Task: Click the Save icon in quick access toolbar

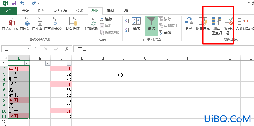Action: coord(14,3)
